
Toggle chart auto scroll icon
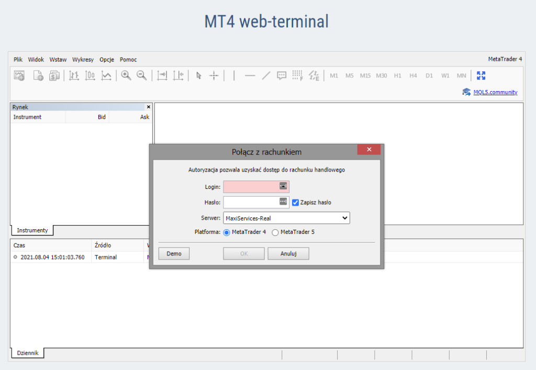coord(162,75)
